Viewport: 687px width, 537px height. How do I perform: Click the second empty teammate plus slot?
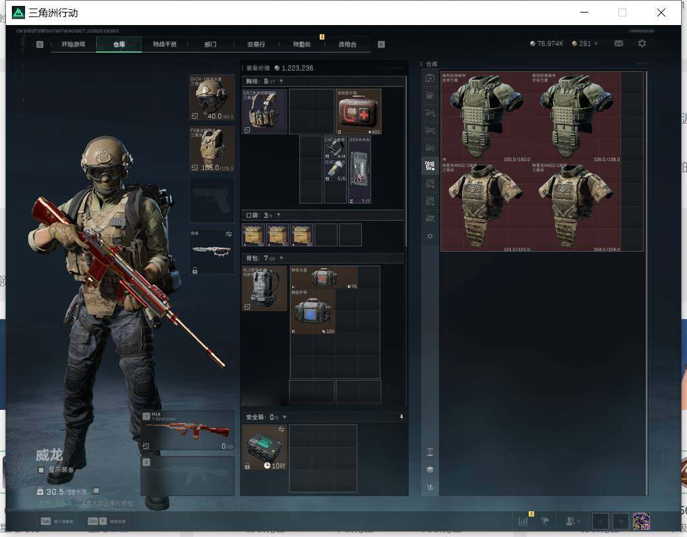[620, 521]
